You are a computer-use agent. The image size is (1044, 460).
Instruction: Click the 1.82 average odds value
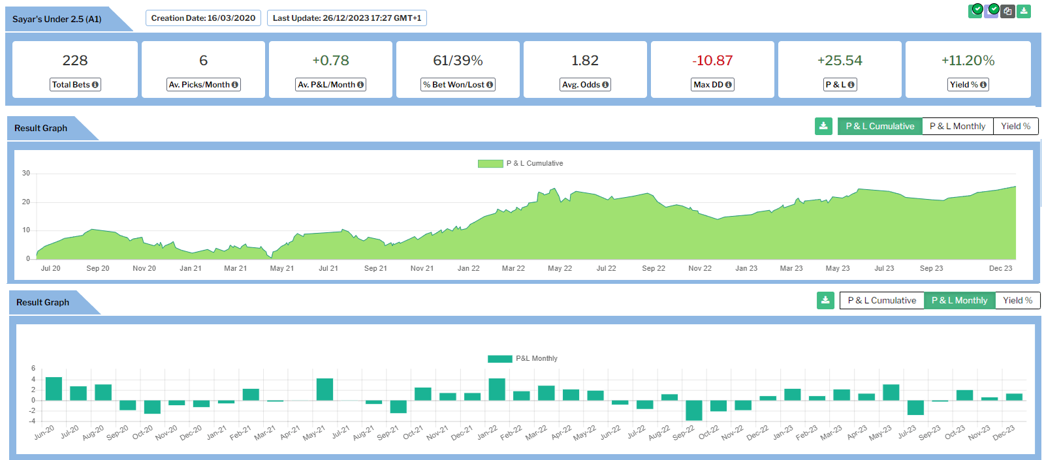tap(585, 61)
